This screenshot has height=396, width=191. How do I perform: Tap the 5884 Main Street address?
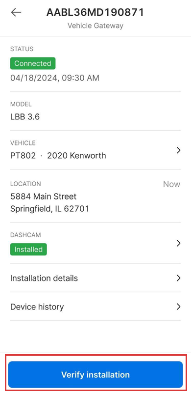click(x=43, y=196)
